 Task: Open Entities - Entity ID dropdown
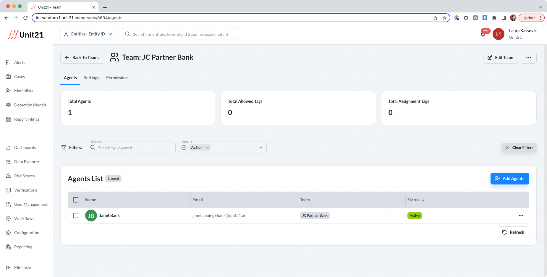88,34
